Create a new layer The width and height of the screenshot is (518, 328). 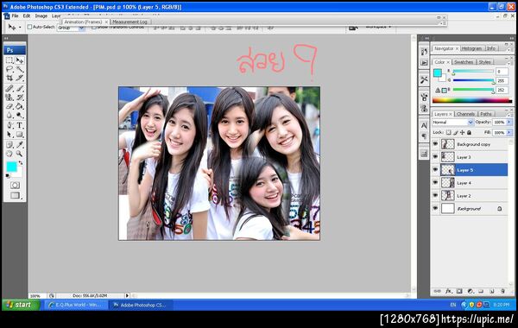(x=492, y=291)
